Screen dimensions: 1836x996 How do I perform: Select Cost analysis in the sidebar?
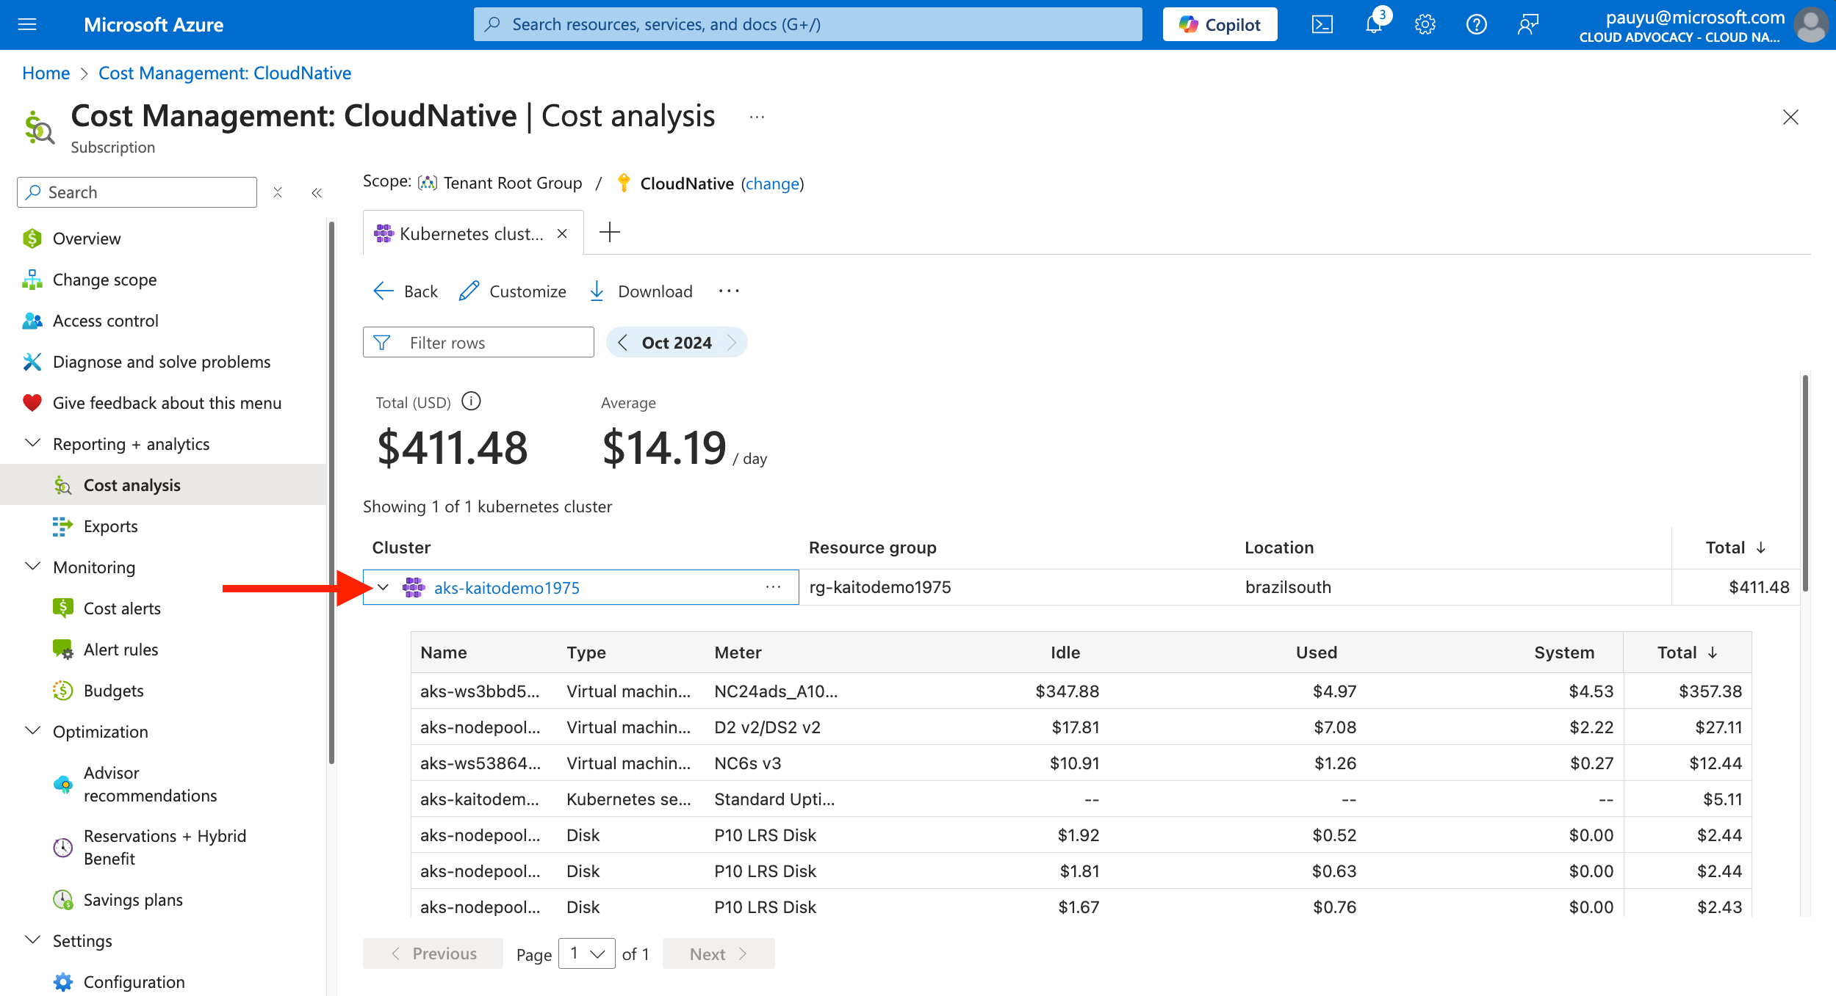(163, 485)
